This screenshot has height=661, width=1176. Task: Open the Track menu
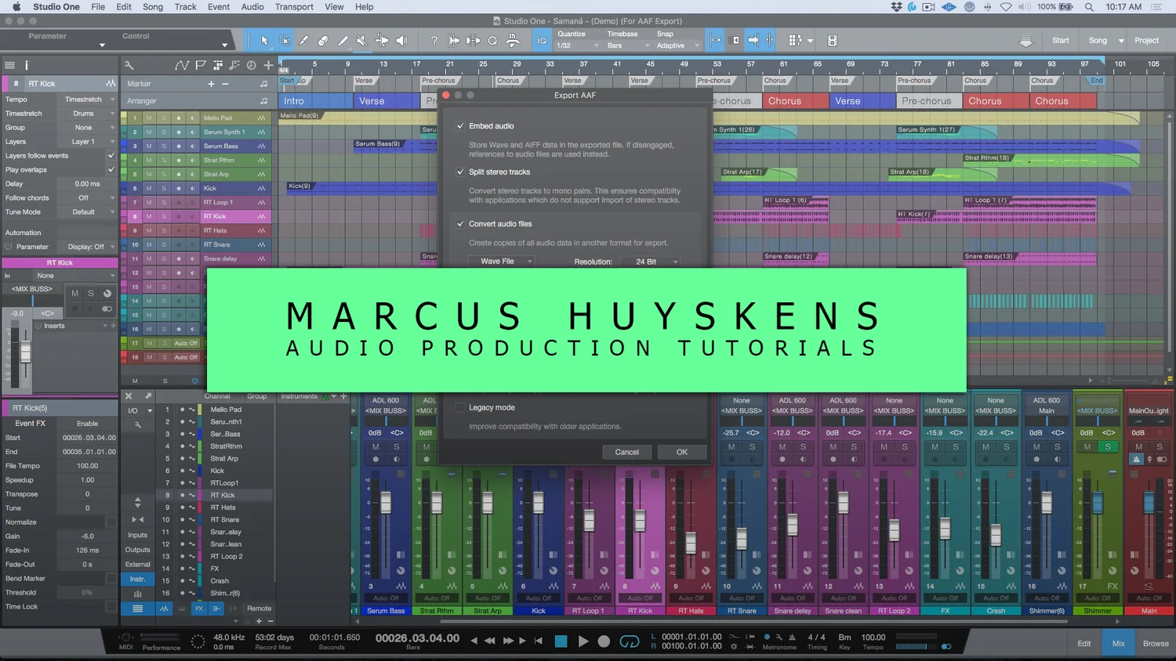coord(185,7)
